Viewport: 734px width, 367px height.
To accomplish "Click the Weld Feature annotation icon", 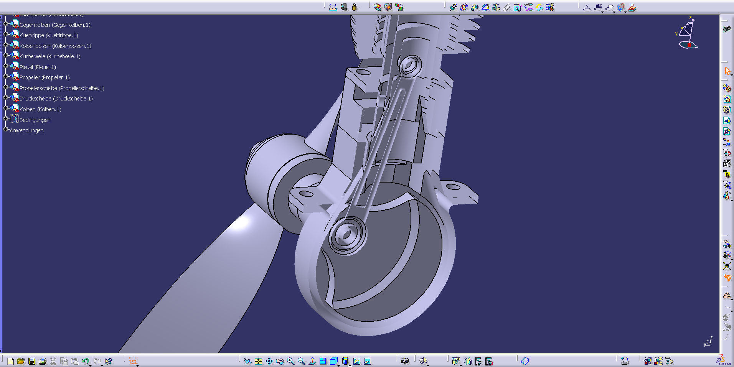I will [x=587, y=7].
